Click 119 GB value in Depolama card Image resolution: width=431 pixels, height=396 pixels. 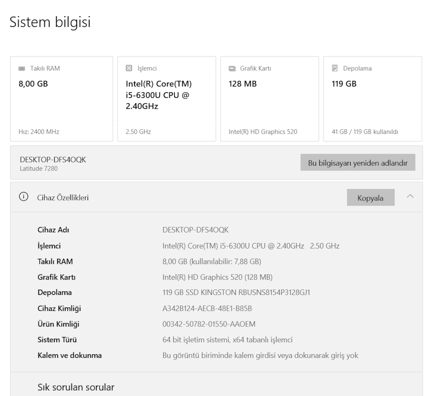point(344,84)
